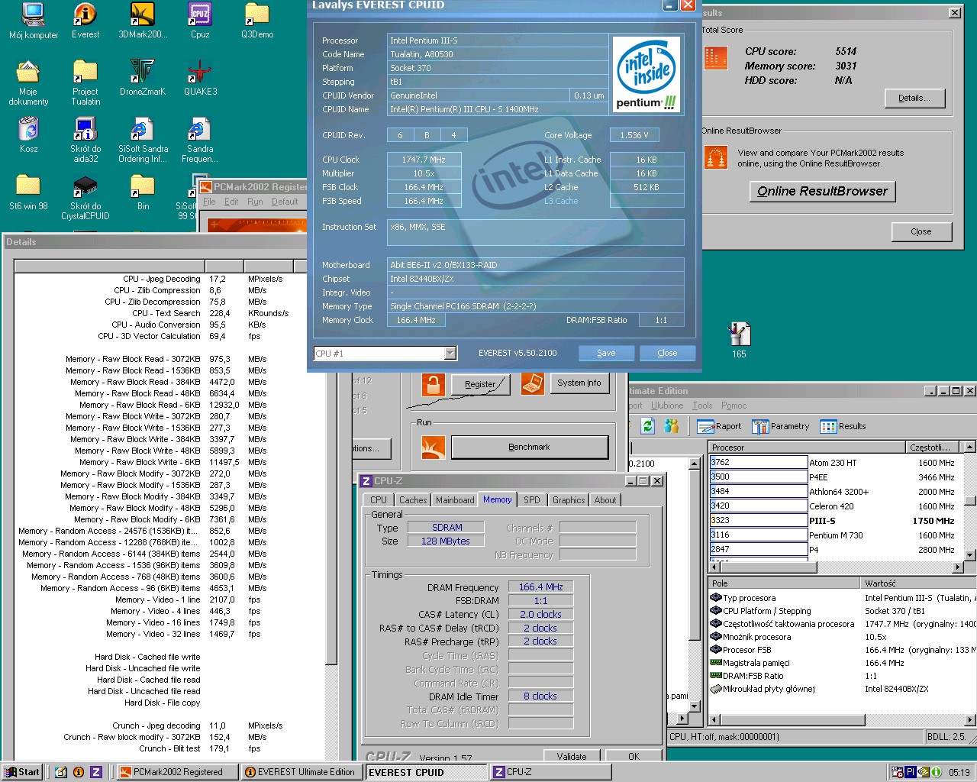The width and height of the screenshot is (977, 782).
Task: Open the Graphics tab in CPU-Z
Action: (569, 500)
